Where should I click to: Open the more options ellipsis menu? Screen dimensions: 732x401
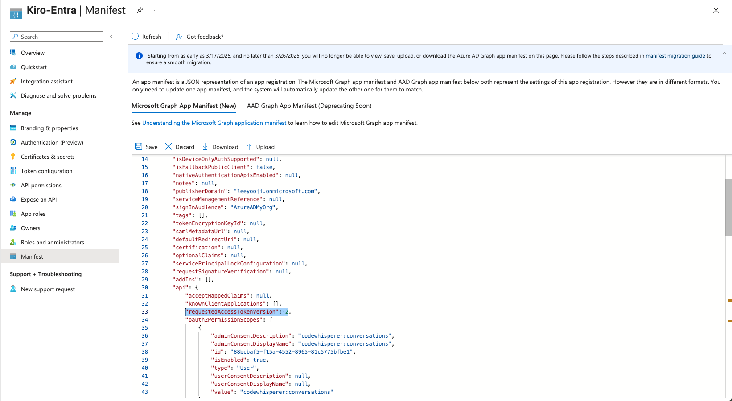click(x=154, y=10)
